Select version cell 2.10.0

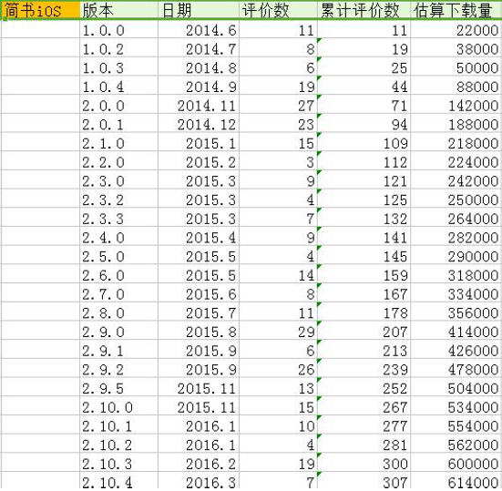click(118, 407)
